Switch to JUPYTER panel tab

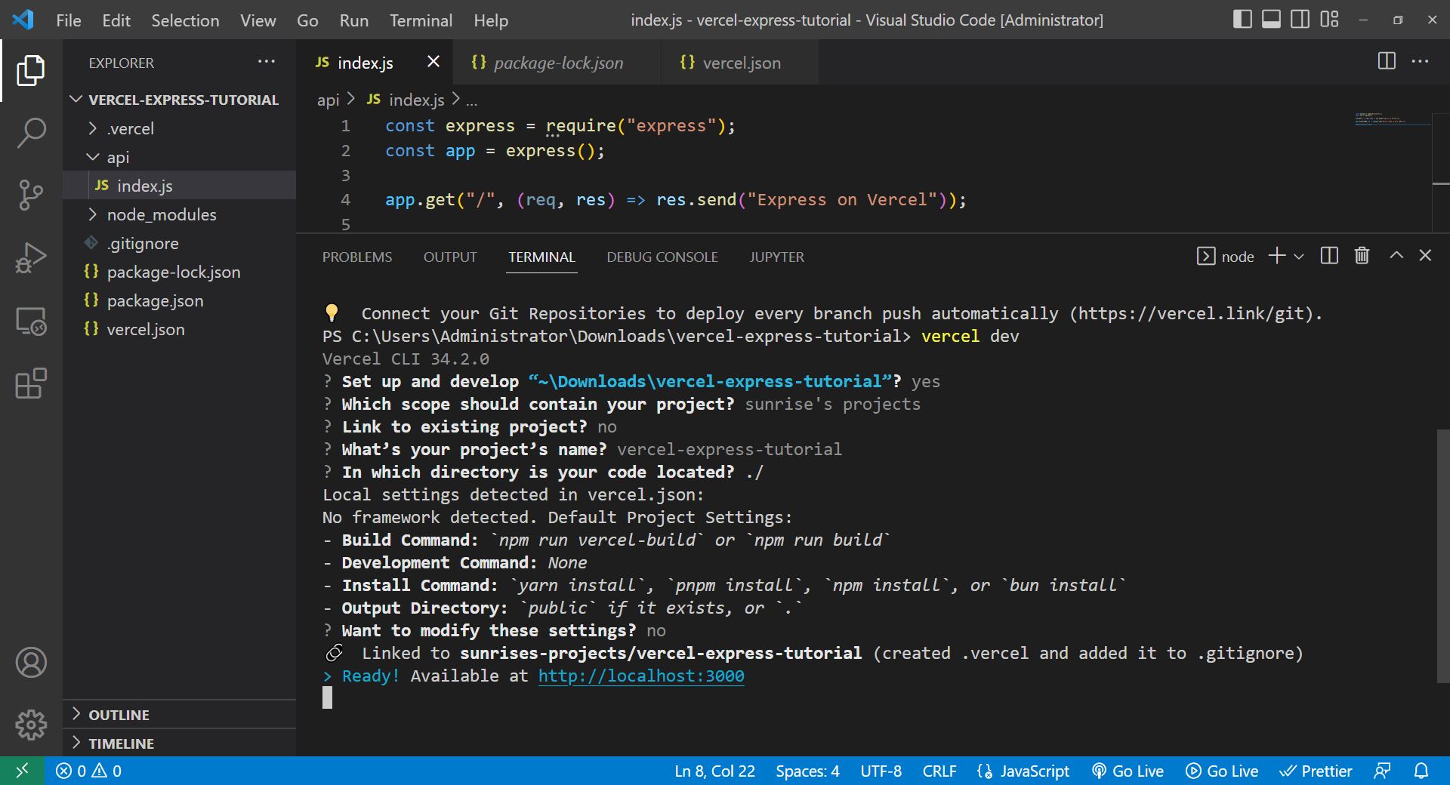tap(776, 257)
